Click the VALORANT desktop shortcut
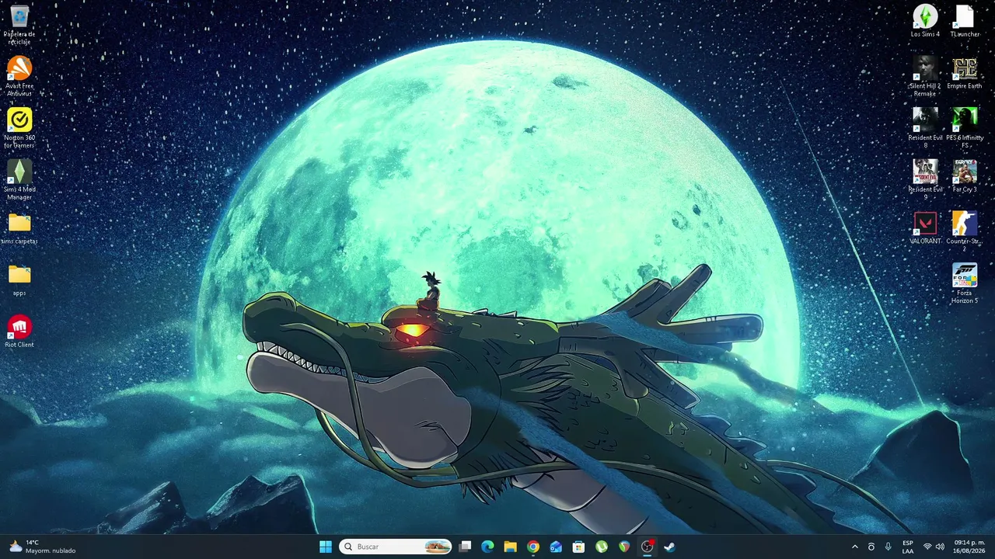 click(925, 228)
